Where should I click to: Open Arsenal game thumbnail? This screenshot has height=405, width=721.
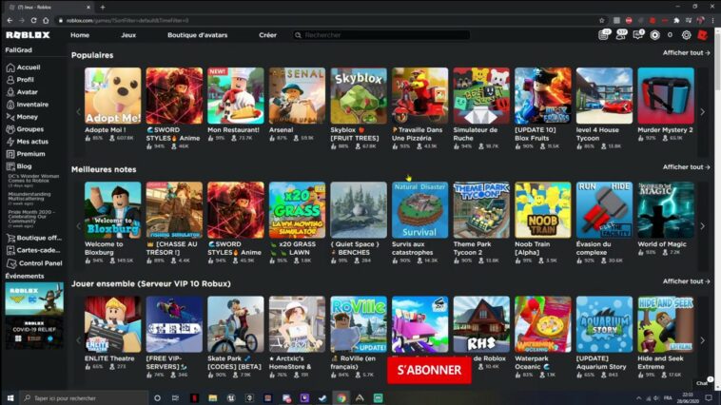point(297,96)
